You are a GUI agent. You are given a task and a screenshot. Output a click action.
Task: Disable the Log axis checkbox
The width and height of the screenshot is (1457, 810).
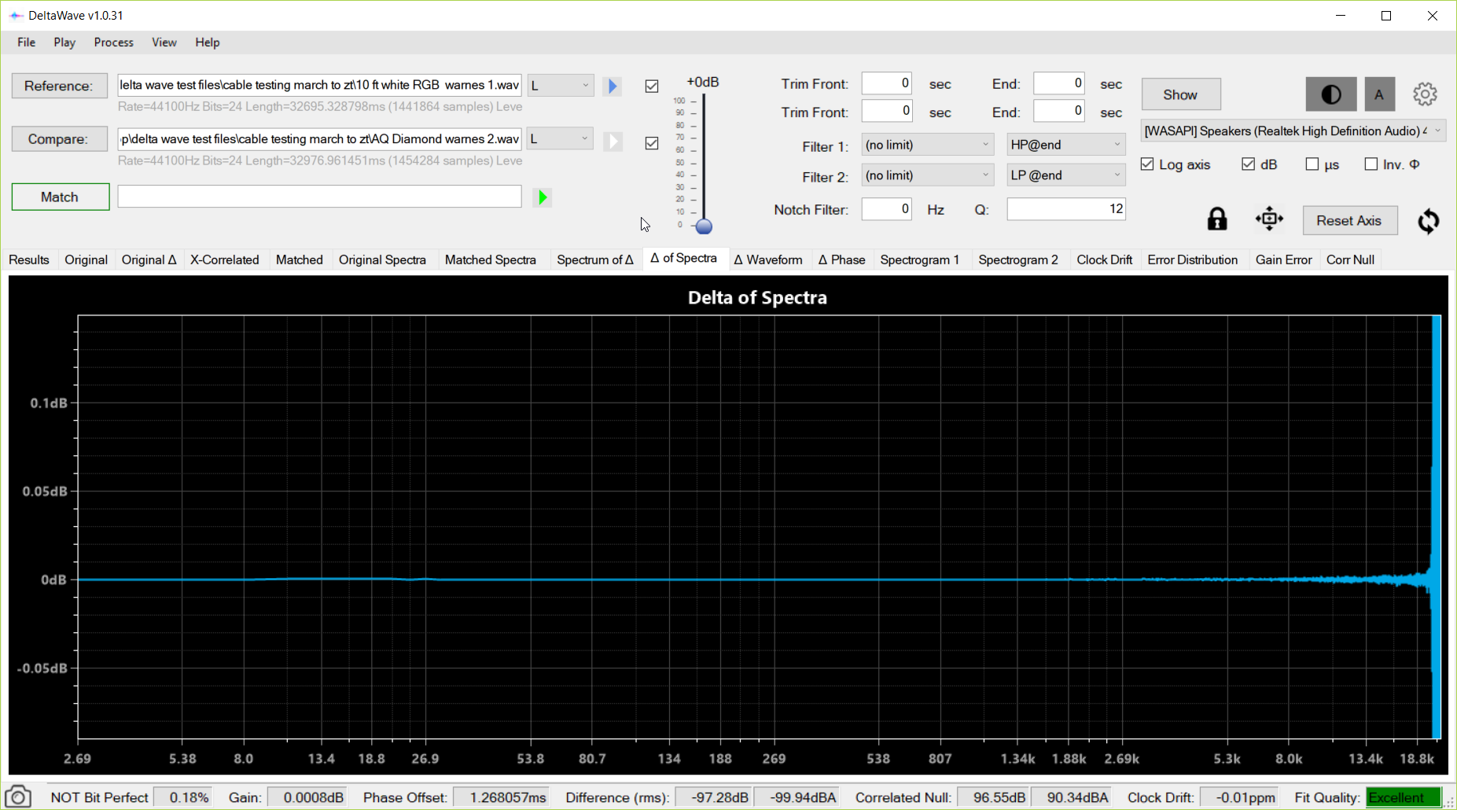(1147, 164)
